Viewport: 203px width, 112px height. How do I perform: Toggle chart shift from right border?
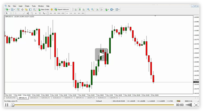[x=102, y=9]
